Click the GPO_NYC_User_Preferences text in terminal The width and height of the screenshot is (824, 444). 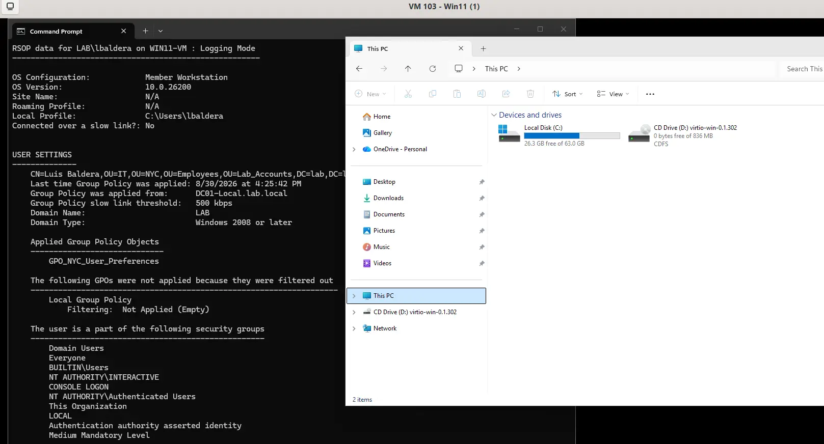(x=104, y=261)
